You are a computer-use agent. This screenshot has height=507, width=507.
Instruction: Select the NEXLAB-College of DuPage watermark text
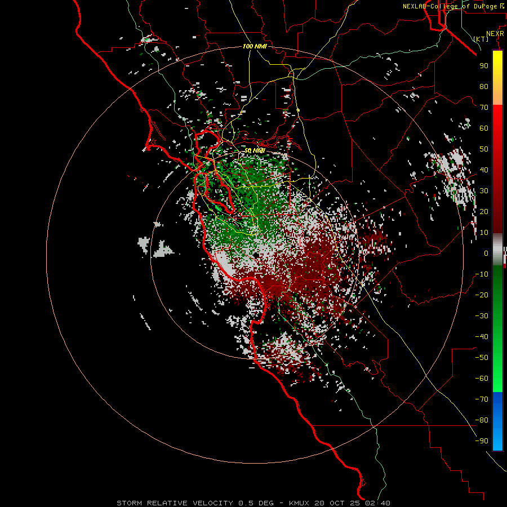pyautogui.click(x=451, y=6)
